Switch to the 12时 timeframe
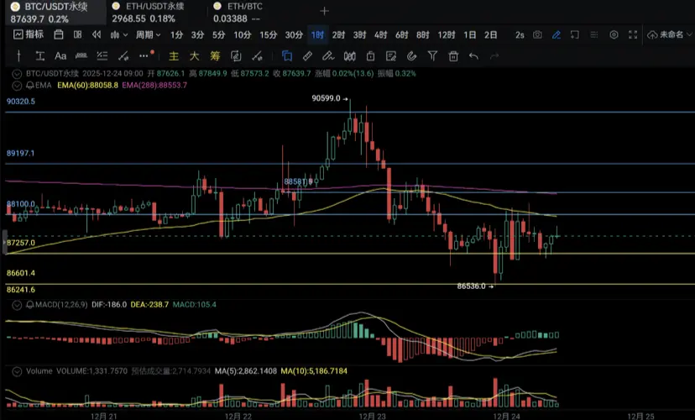 coord(447,34)
